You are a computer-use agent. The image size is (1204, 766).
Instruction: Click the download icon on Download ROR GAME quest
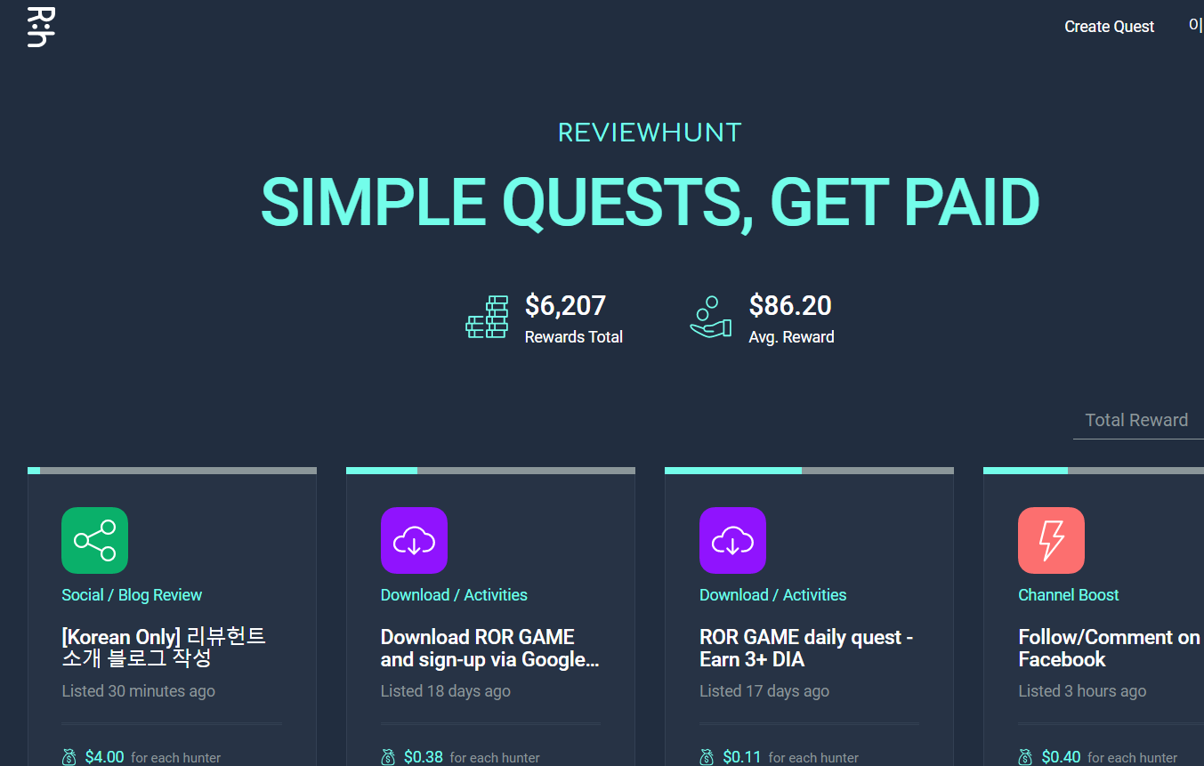pyautogui.click(x=414, y=540)
